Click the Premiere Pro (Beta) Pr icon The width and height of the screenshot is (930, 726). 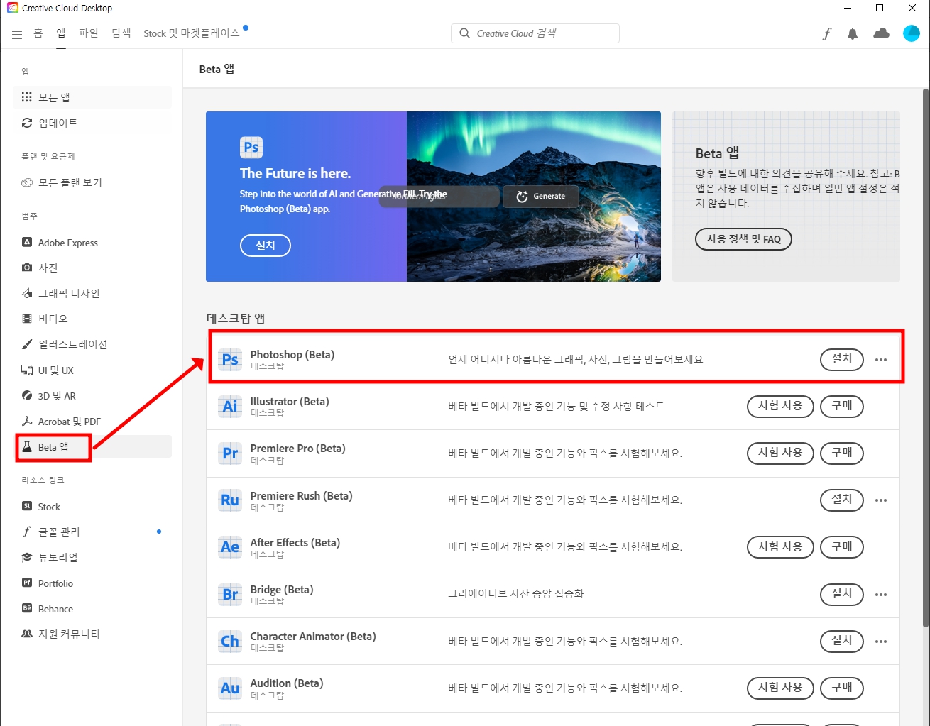point(230,453)
